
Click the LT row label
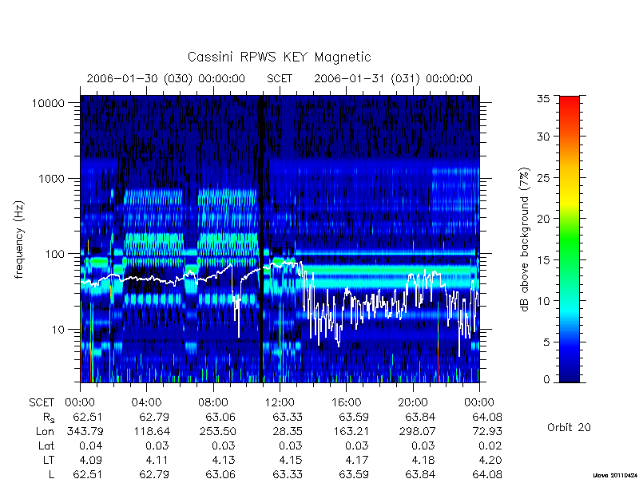[x=49, y=460]
